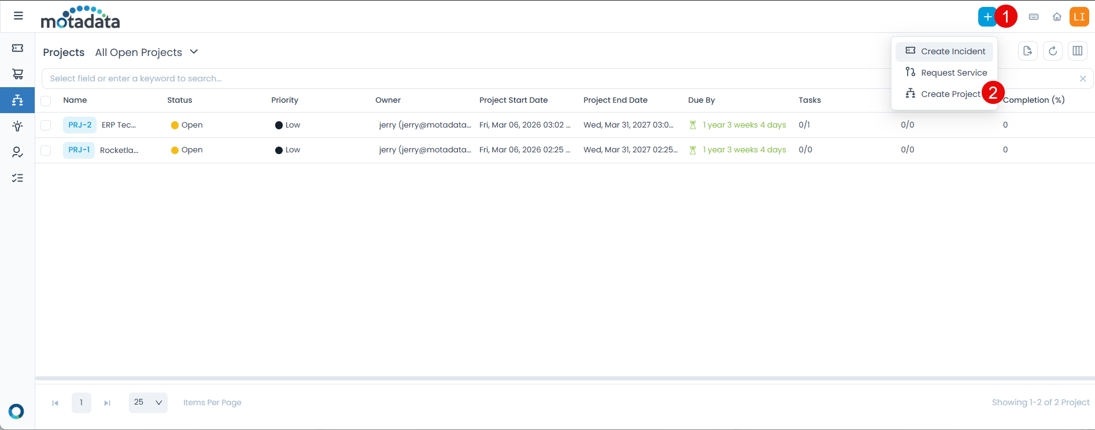
Task: Open the user profile avatar LI
Action: click(1079, 17)
